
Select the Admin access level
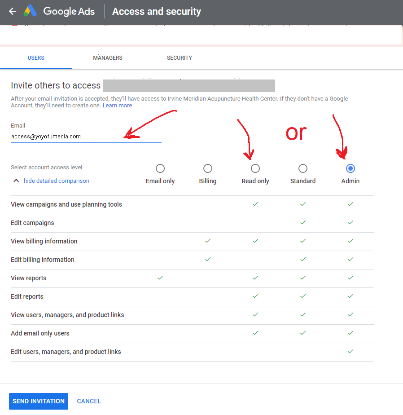[350, 168]
